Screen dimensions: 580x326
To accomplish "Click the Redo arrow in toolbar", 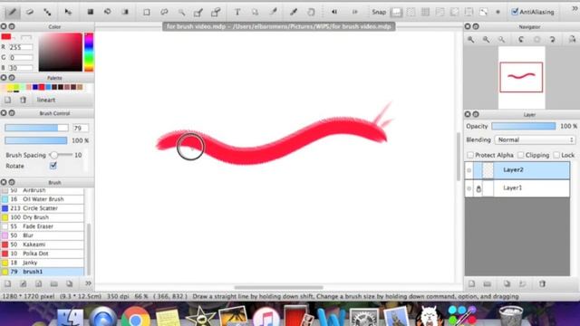I will 354,12.
